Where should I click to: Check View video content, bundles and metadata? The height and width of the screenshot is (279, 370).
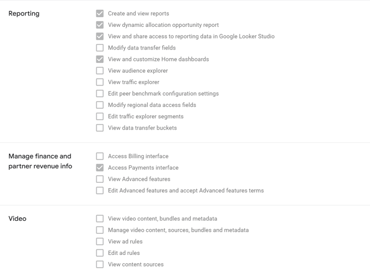click(x=100, y=219)
